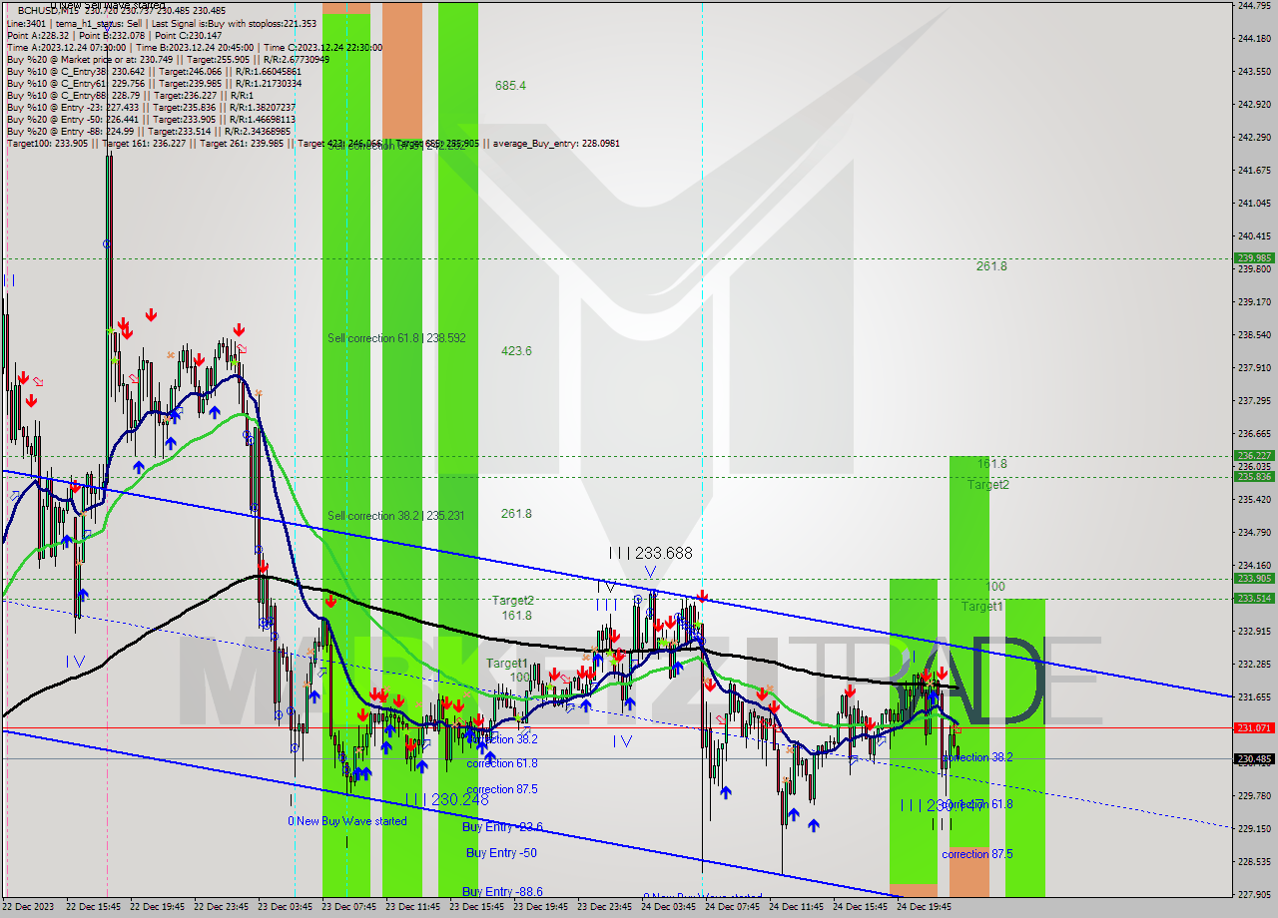This screenshot has width=1278, height=918.
Task: Click the red 231.071 price tag
Action: click(1254, 727)
